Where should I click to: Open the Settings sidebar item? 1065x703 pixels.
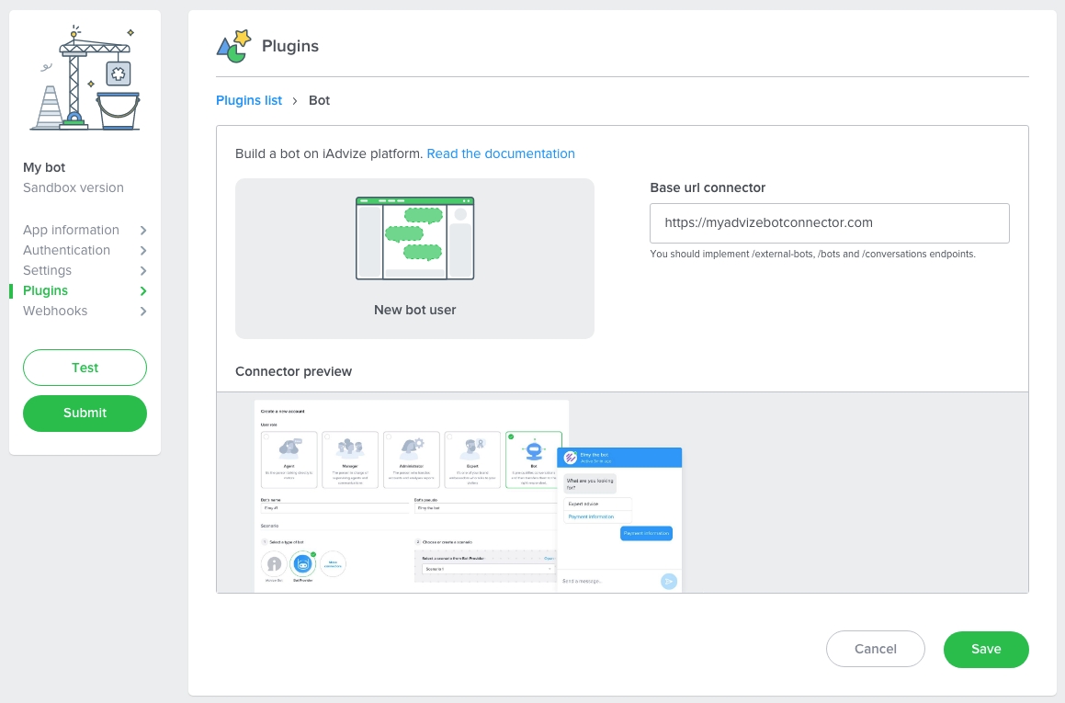click(x=48, y=270)
